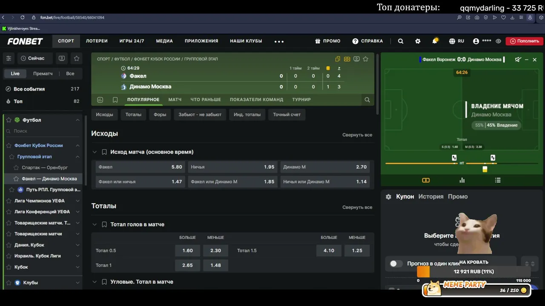
Task: Click the browser snapshot camera icon
Action: click(477, 17)
